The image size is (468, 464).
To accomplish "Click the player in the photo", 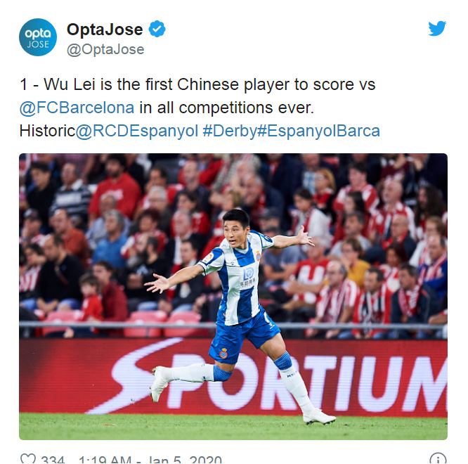I will point(240,316).
